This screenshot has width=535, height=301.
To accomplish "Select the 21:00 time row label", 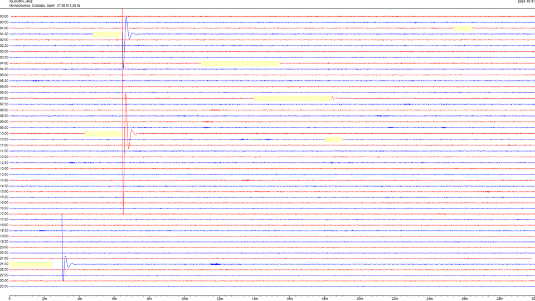I will (4, 258).
